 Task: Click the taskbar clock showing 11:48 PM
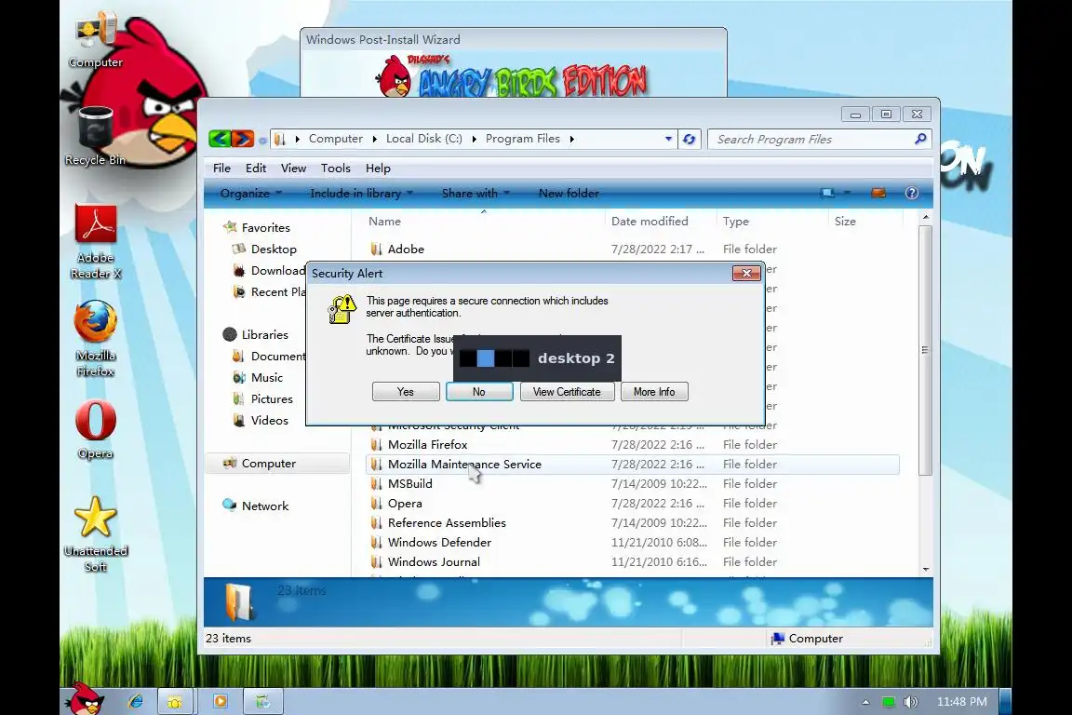(x=961, y=702)
